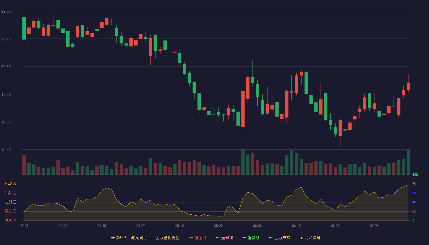Click the 06-03 date label

point(257,226)
